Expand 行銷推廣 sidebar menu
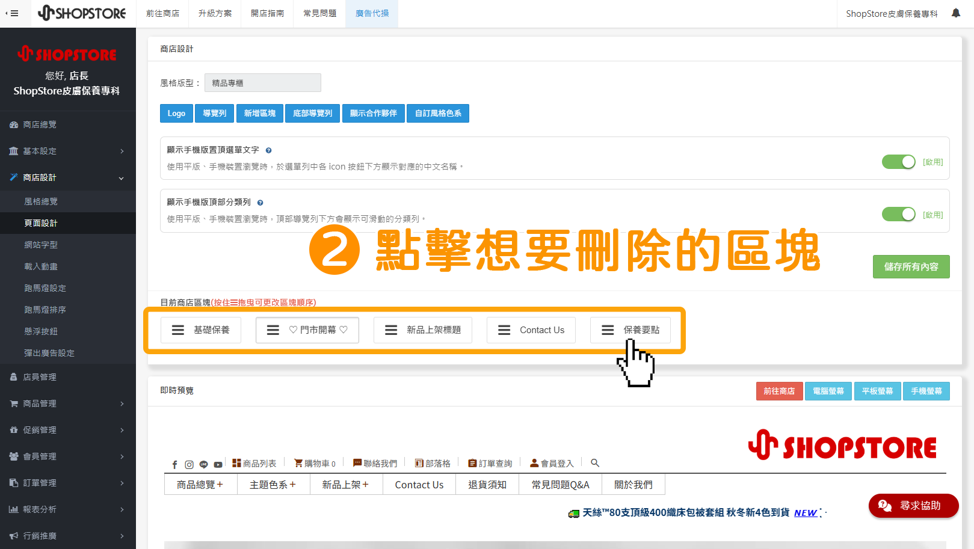The height and width of the screenshot is (549, 974). click(x=67, y=536)
